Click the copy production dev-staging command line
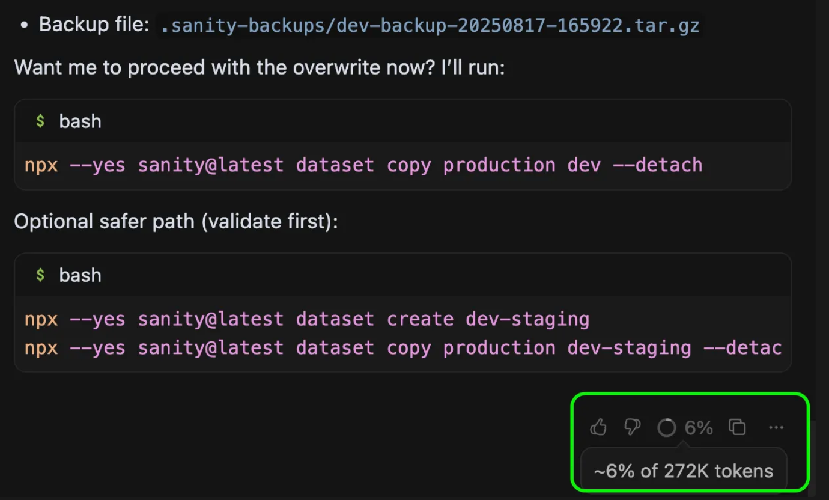The width and height of the screenshot is (829, 500). 403,348
